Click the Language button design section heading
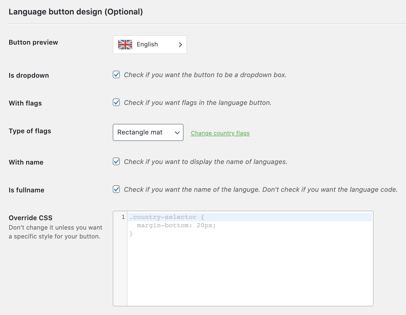The height and width of the screenshot is (315, 406). point(76,12)
